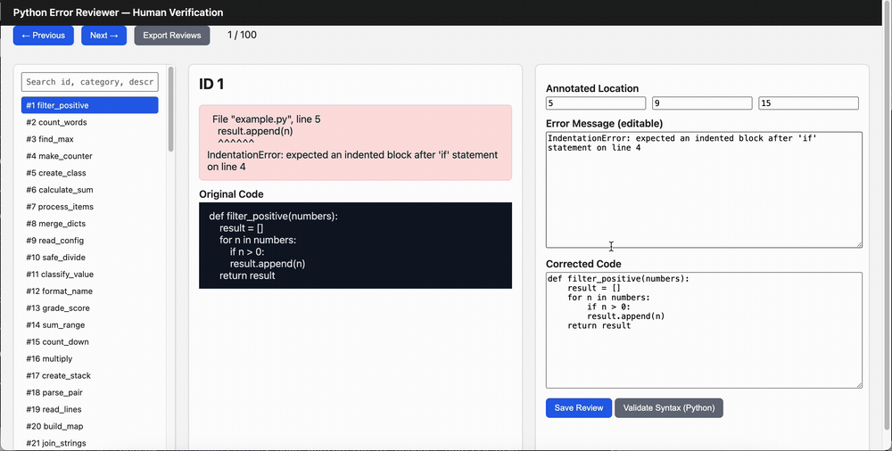892x451 pixels.
Task: Save Review for current item
Action: pos(579,408)
